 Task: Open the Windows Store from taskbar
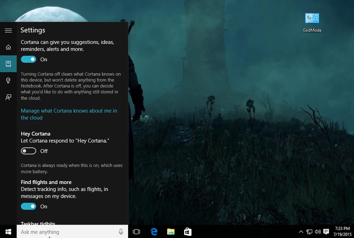188,232
